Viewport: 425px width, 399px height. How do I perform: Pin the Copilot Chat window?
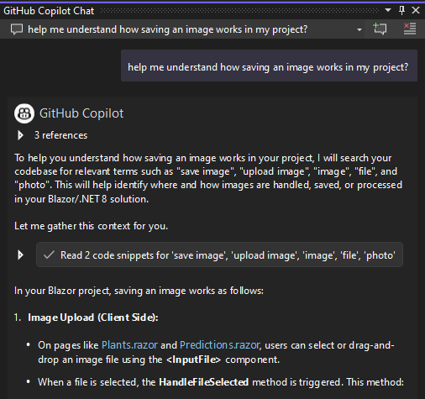pos(401,11)
